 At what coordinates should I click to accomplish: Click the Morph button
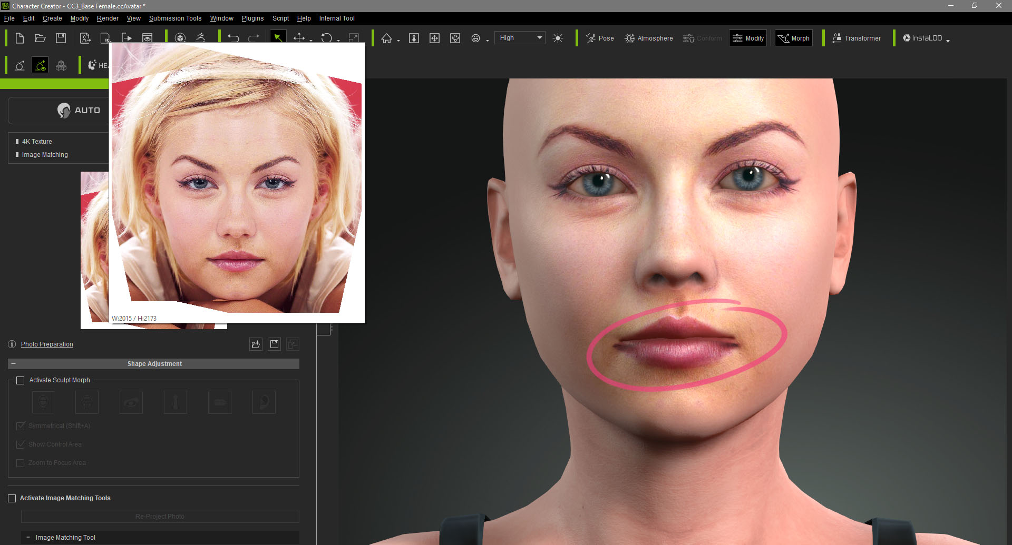(794, 38)
